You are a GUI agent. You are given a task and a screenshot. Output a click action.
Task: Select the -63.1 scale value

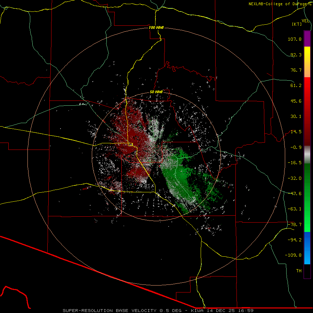295,209
